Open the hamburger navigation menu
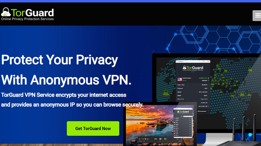261x146 pixels. pos(257,16)
